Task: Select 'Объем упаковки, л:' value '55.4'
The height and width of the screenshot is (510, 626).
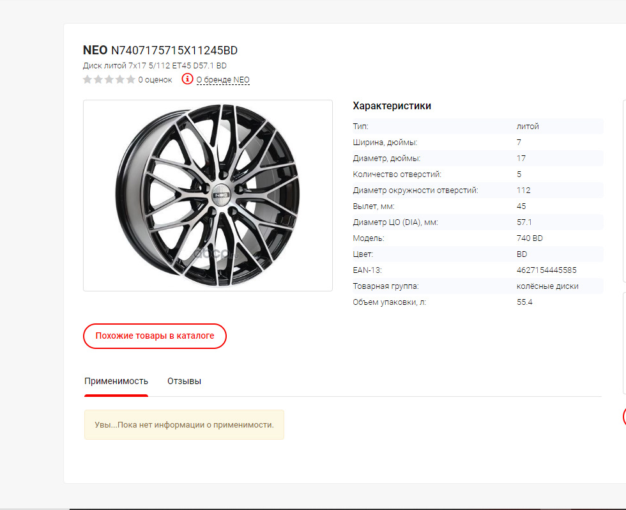Action: click(x=524, y=302)
